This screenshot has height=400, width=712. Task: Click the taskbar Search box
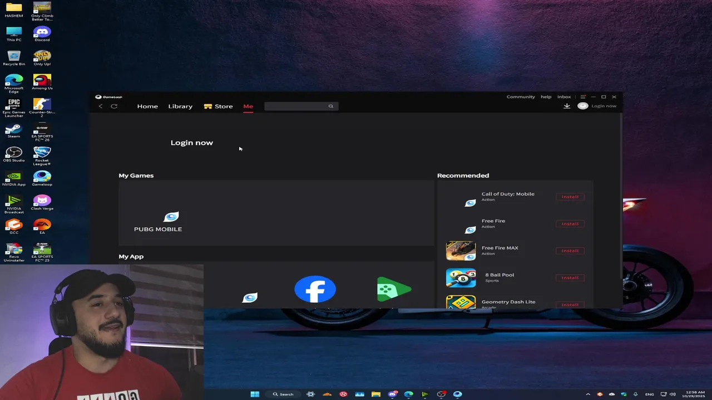(x=283, y=394)
